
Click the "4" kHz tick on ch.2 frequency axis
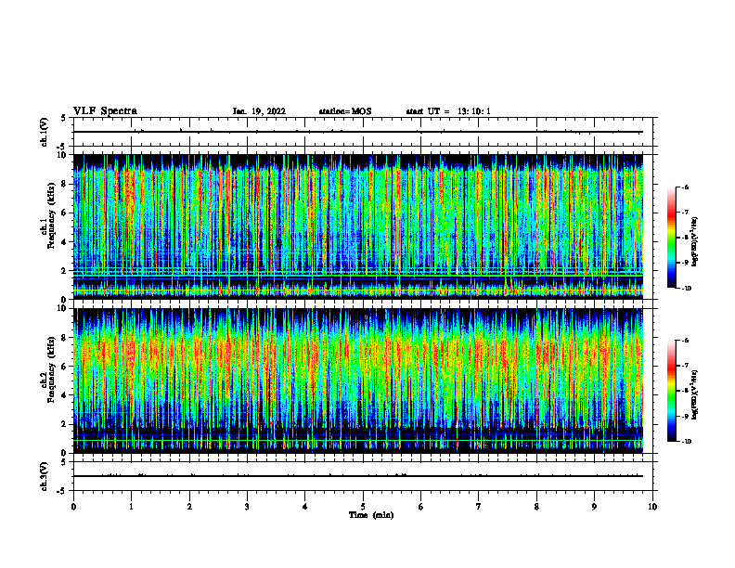click(65, 395)
